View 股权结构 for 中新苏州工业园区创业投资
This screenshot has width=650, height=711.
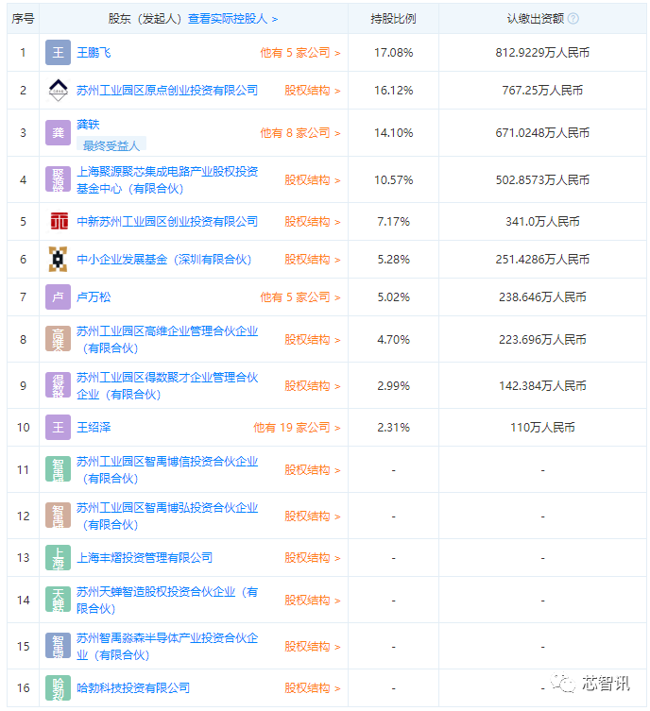pos(313,221)
